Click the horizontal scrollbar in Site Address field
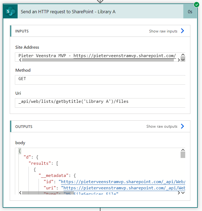The width and height of the screenshot is (202, 211). point(98,60)
